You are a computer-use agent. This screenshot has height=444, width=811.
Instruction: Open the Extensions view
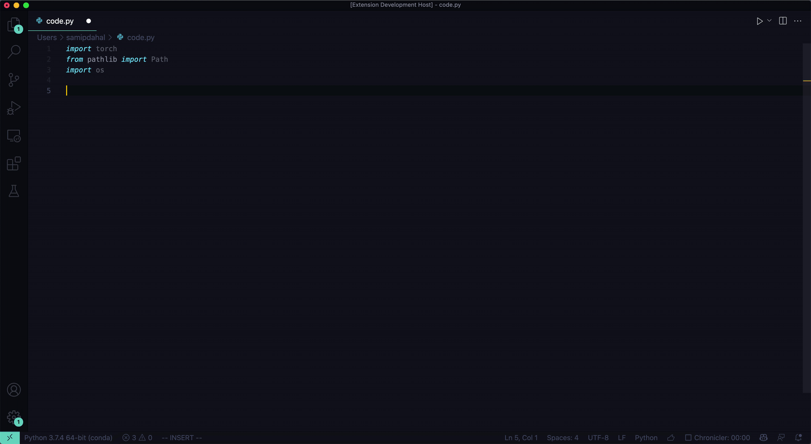[14, 164]
